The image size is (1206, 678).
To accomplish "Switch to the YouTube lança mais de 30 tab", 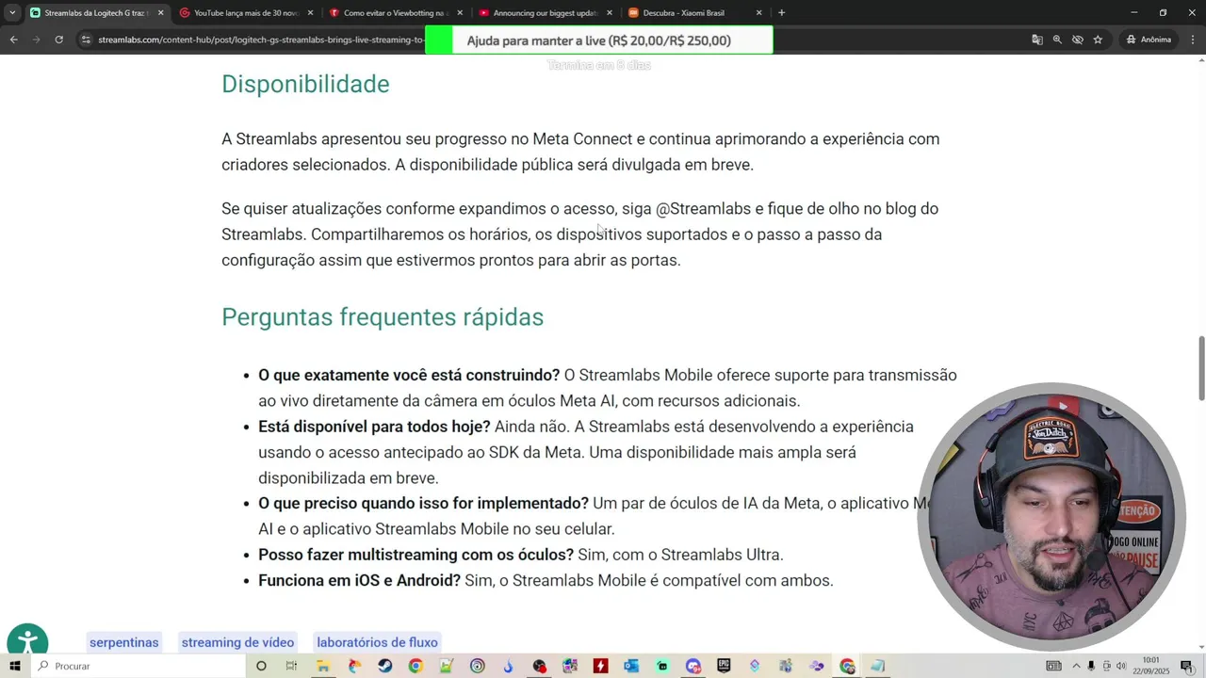I will pos(247,13).
